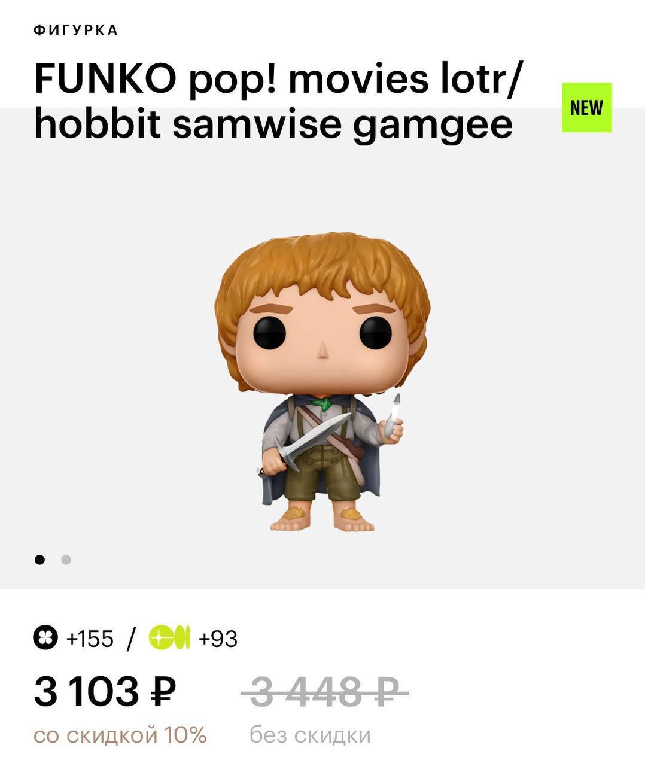Click the sword held by the figure
645x766 pixels.
(311, 442)
